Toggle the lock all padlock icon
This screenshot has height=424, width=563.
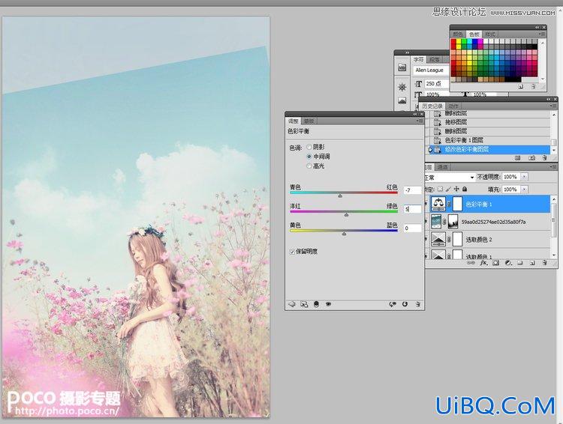point(465,190)
